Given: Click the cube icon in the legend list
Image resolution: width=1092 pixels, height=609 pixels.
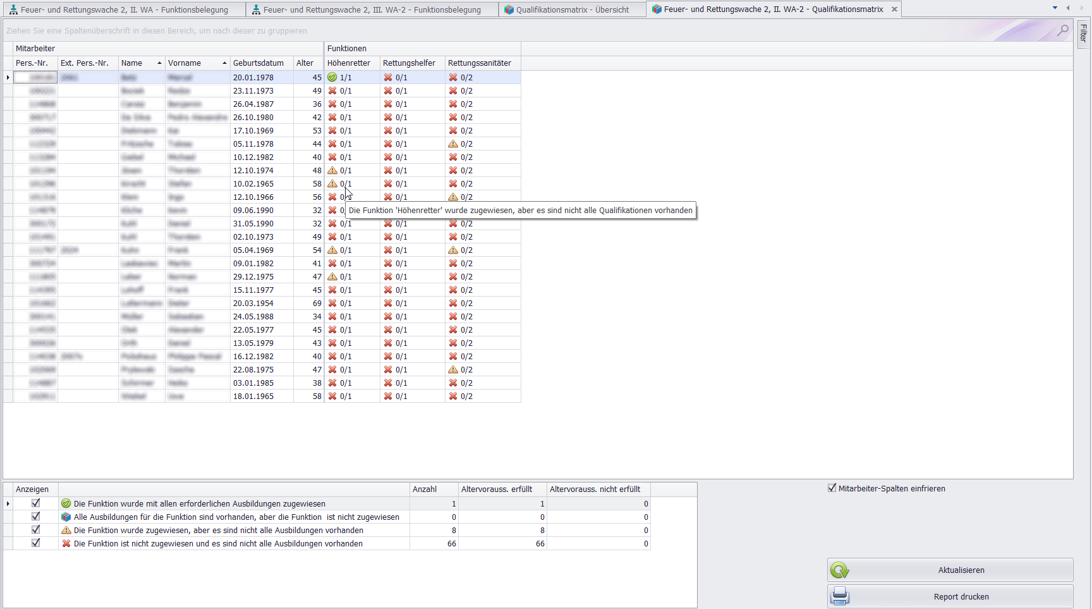Looking at the screenshot, I should point(66,517).
